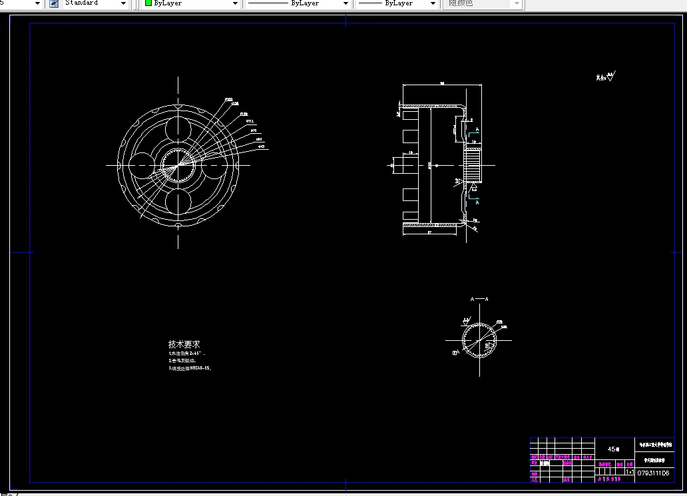Click the greyed-out 随颜色 plot style dropdown
The width and height of the screenshot is (687, 496).
[x=483, y=3]
